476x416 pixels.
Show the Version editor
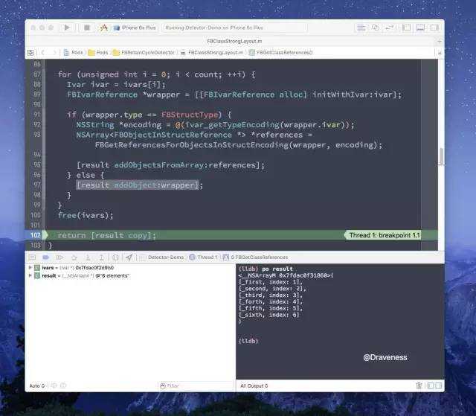(x=389, y=28)
